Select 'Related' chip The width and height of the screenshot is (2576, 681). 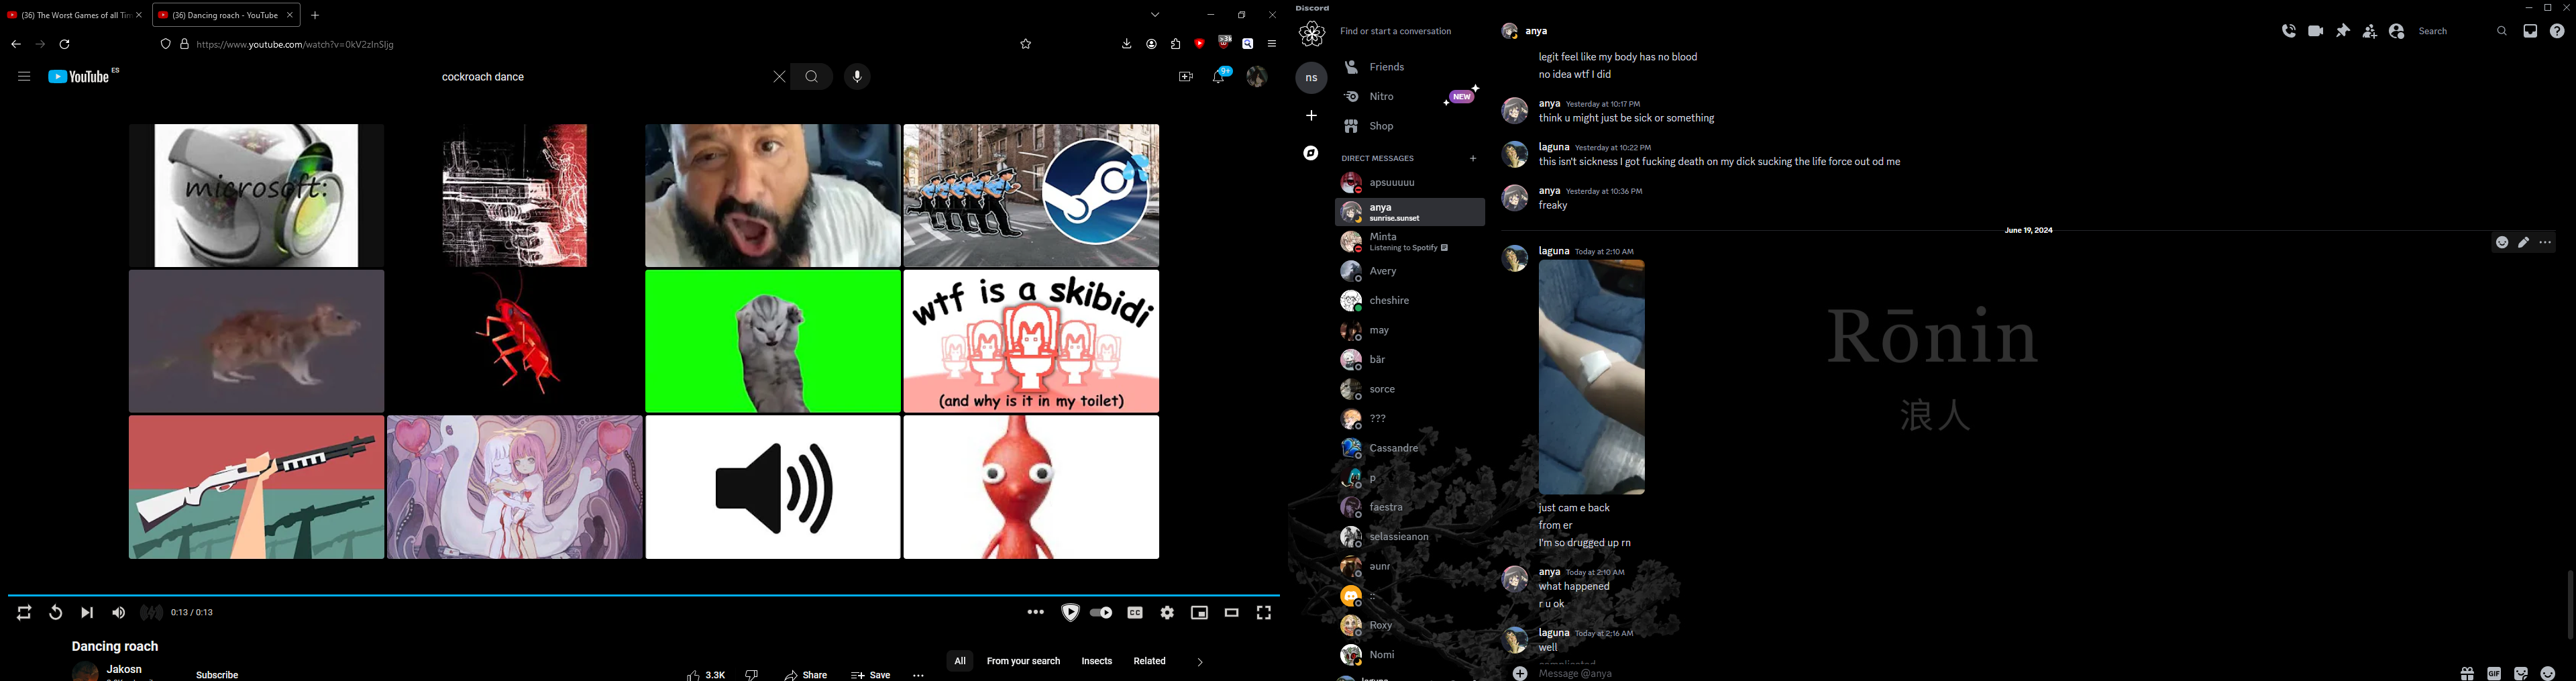(x=1150, y=661)
